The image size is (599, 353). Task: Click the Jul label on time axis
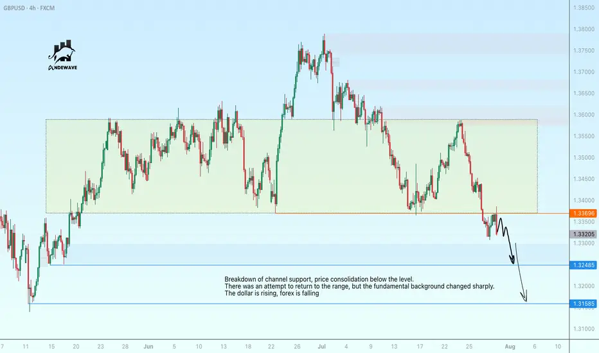(x=321, y=347)
